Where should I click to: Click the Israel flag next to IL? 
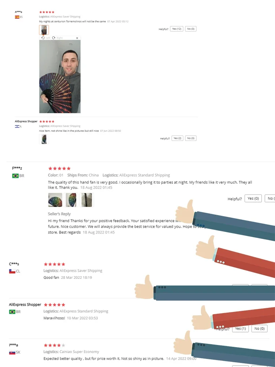click(x=17, y=126)
